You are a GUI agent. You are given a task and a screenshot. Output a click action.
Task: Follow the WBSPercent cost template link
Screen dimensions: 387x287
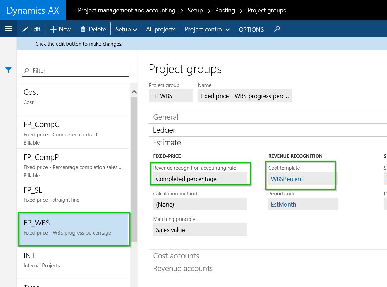click(287, 179)
